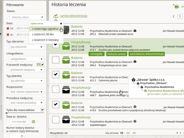Click the printer icon

click(176, 6)
